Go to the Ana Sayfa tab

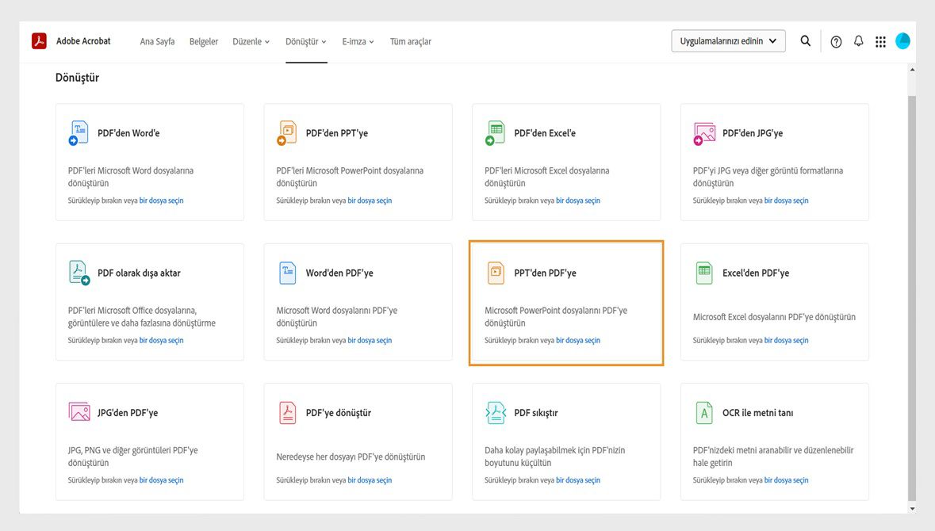157,41
